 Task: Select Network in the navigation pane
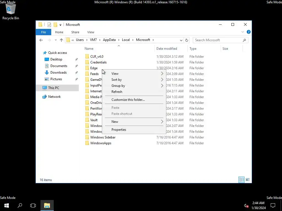[x=54, y=97]
